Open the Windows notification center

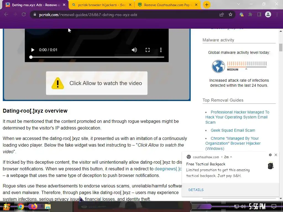[274, 206]
